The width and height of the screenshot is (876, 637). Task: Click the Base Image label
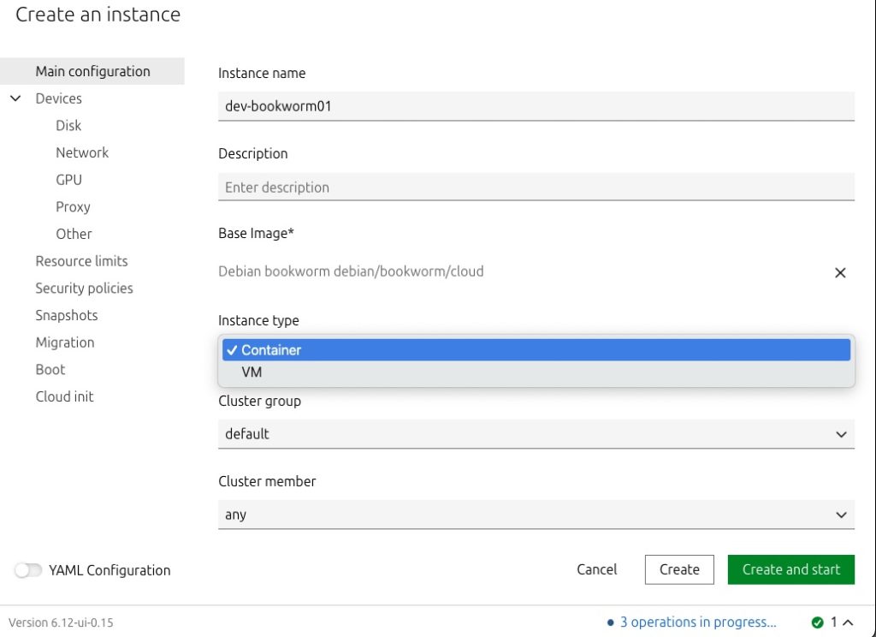tap(256, 233)
